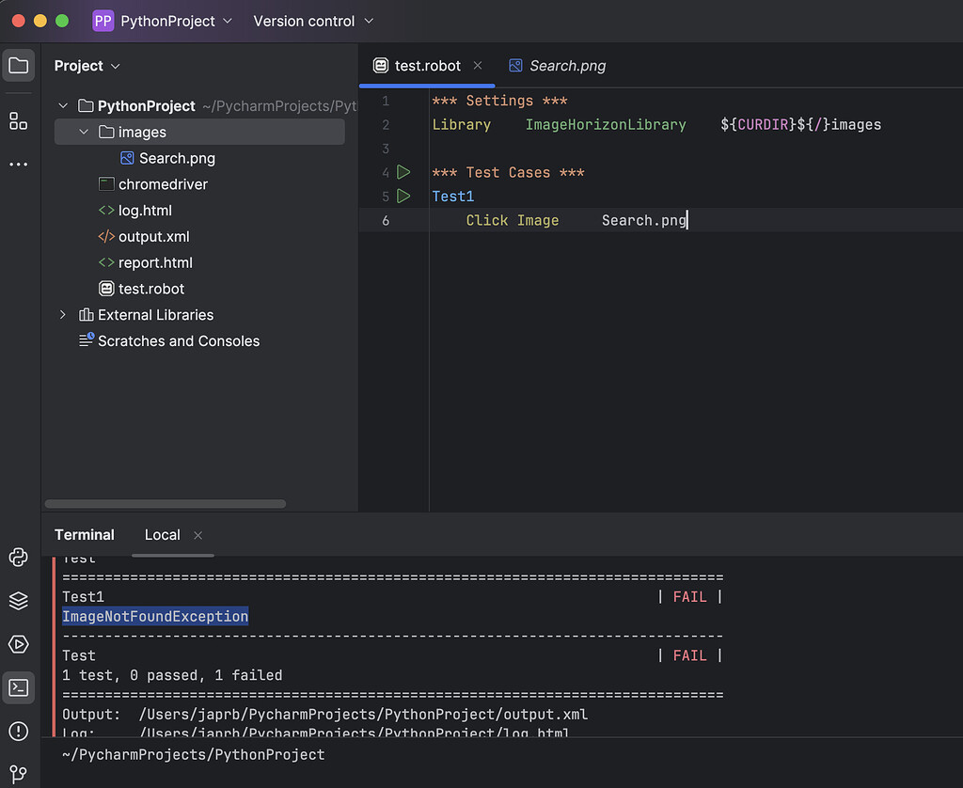Switch to the Search.png tab
Viewport: 963px width, 788px height.
(565, 66)
